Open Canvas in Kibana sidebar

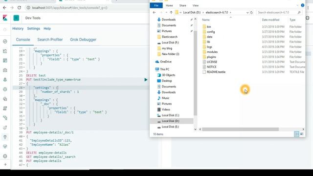pyautogui.click(x=5, y=70)
